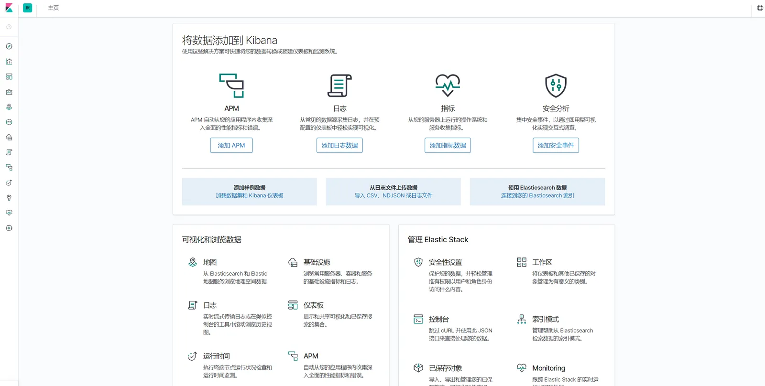Click the large 指标 heartbeat icon
The image size is (765, 386).
click(x=448, y=86)
